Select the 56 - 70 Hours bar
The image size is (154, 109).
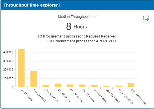[x=70, y=86]
